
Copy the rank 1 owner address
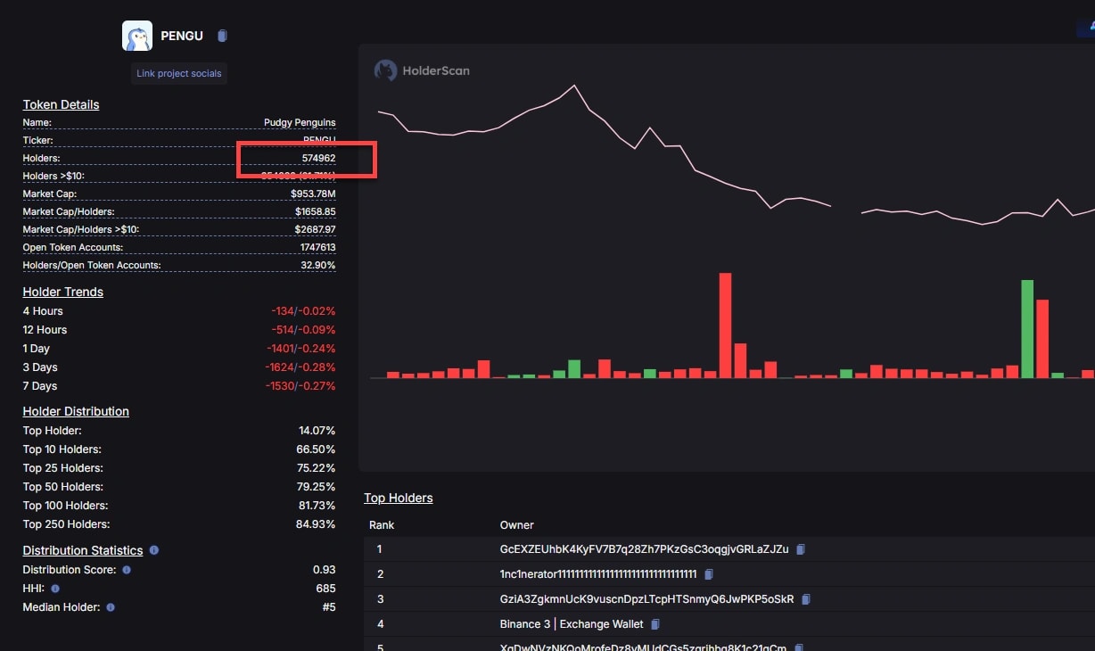(x=801, y=549)
